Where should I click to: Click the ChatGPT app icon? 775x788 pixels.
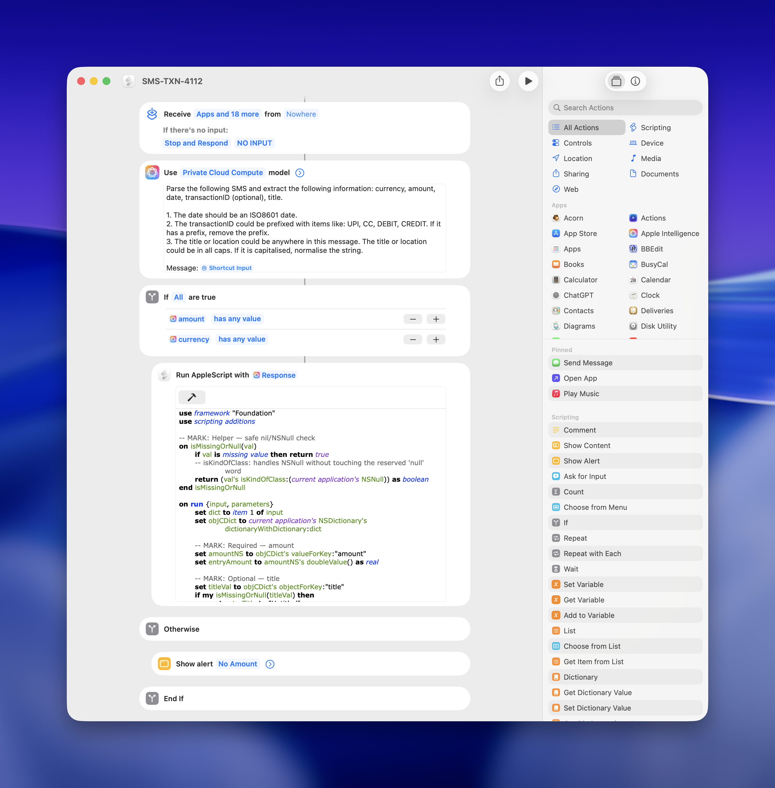556,295
